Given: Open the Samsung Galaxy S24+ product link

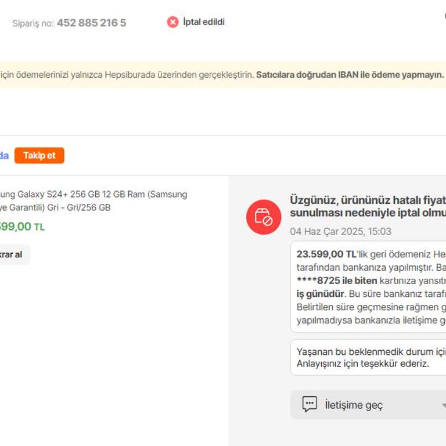Looking at the screenshot, I should tap(93, 200).
